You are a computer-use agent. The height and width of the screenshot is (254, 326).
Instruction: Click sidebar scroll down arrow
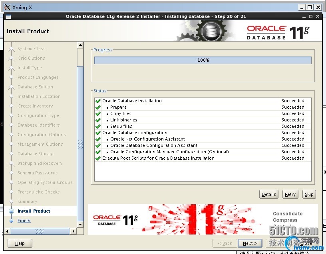[x=80, y=225]
